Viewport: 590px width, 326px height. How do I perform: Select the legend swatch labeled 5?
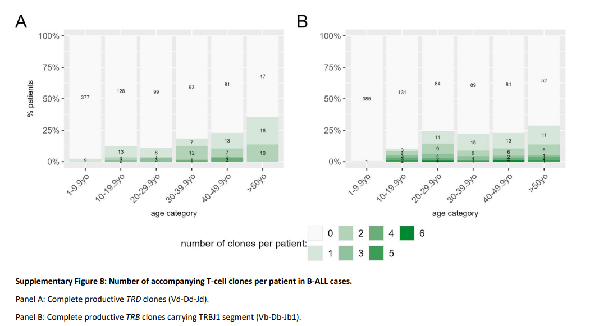coord(376,253)
